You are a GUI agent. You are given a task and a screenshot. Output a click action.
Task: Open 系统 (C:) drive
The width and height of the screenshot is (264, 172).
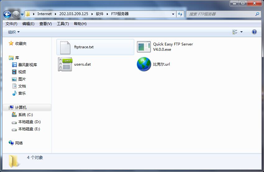[25, 115]
